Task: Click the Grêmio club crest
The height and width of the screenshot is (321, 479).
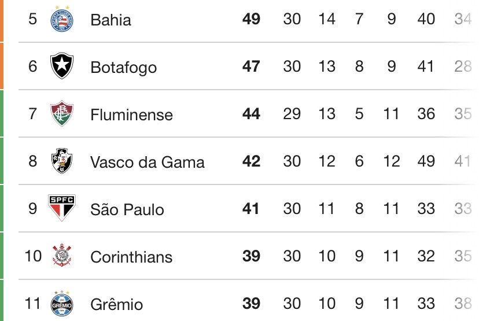Action: pos(61,303)
